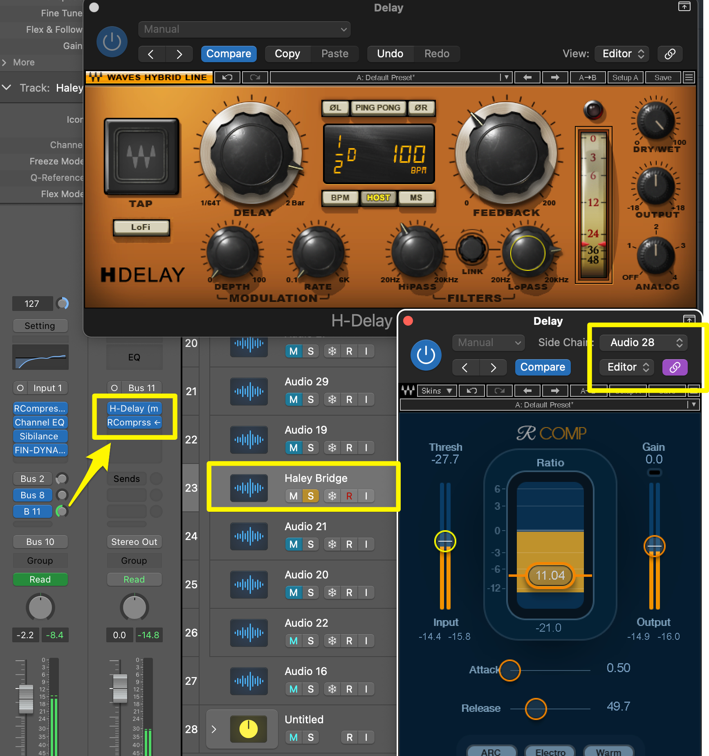This screenshot has width=709, height=756.
Task: Click the RComp Attack slider handle
Action: [510, 670]
